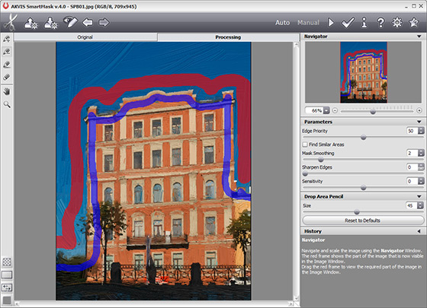This screenshot has width=427, height=308.
Task: Expand the History panel
Action: tap(419, 231)
